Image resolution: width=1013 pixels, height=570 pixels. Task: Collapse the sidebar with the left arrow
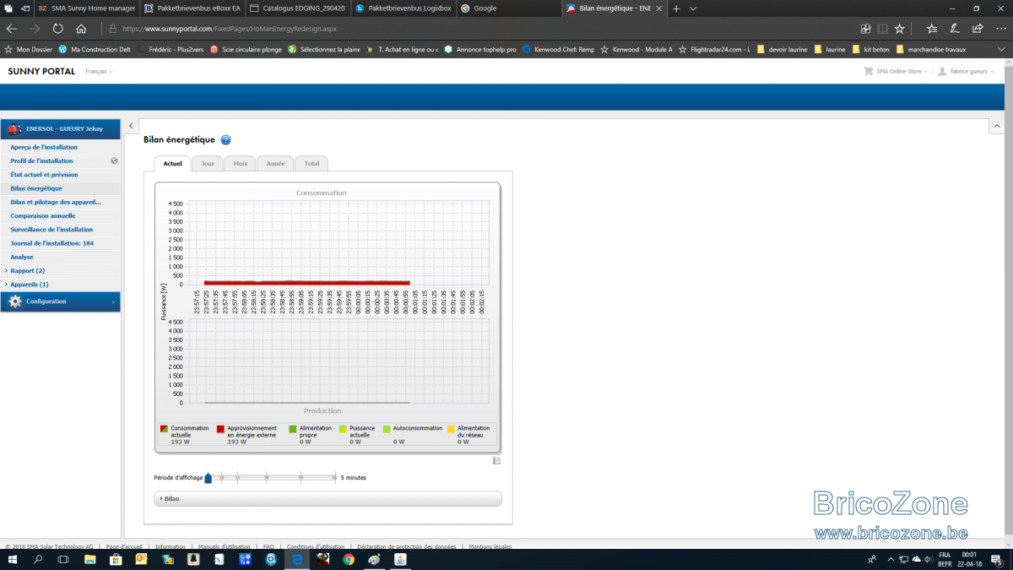(131, 126)
